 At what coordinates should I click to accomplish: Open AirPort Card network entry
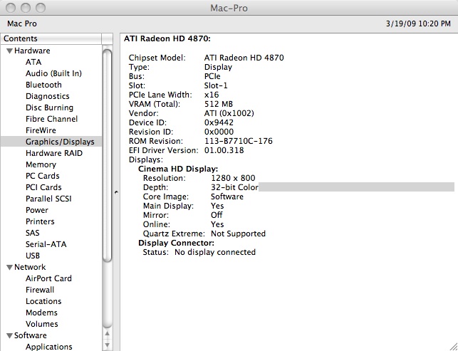pyautogui.click(x=48, y=278)
